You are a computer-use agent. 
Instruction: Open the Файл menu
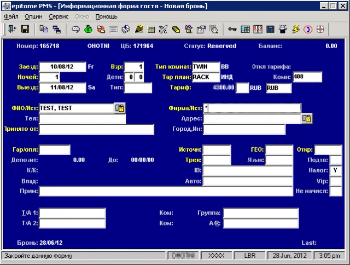tap(11, 16)
